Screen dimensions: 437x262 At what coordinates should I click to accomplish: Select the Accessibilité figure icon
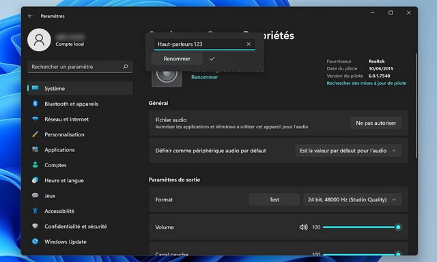[36, 211]
